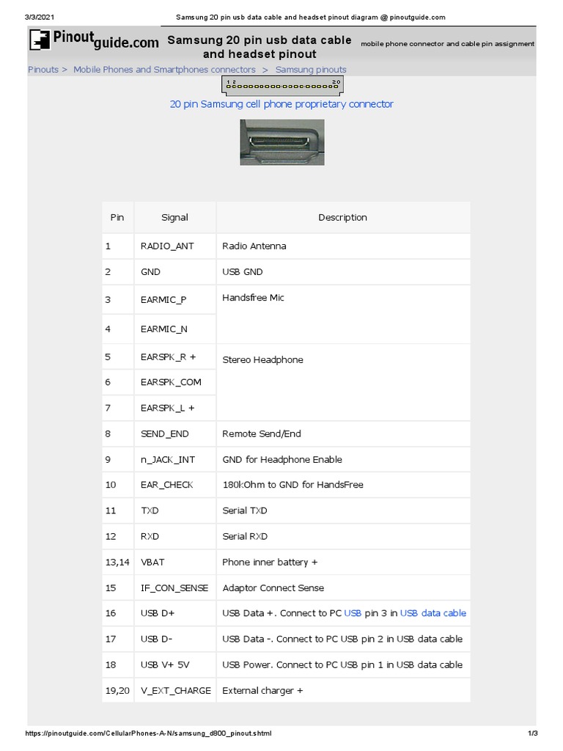
Task: Click the Pinoutguide.com site name text
Action: click(x=106, y=43)
